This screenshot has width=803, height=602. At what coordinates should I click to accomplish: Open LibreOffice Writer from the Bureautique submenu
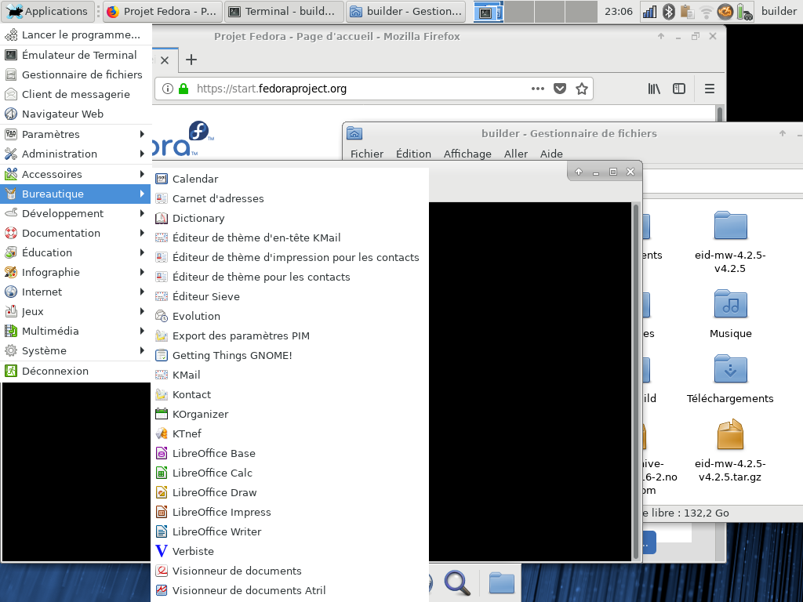290,531
